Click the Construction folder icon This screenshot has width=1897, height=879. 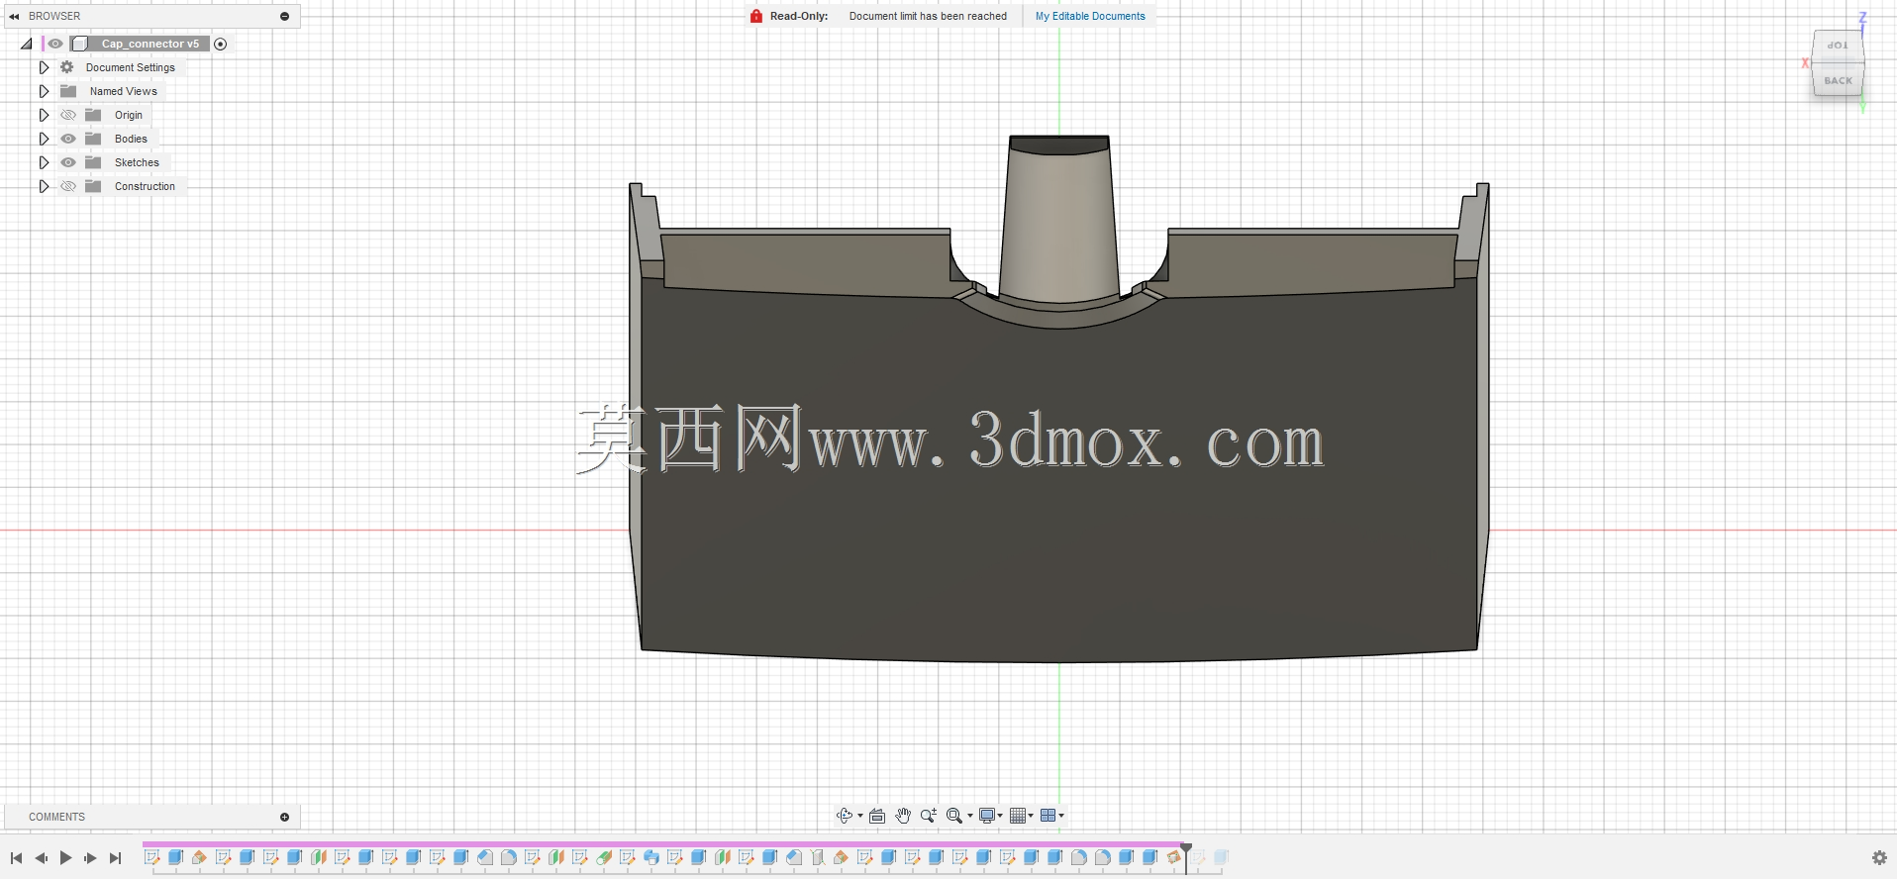pos(93,186)
